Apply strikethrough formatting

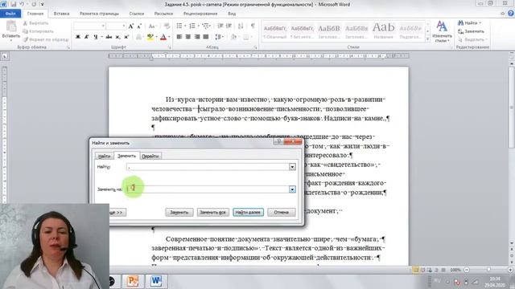pos(109,37)
